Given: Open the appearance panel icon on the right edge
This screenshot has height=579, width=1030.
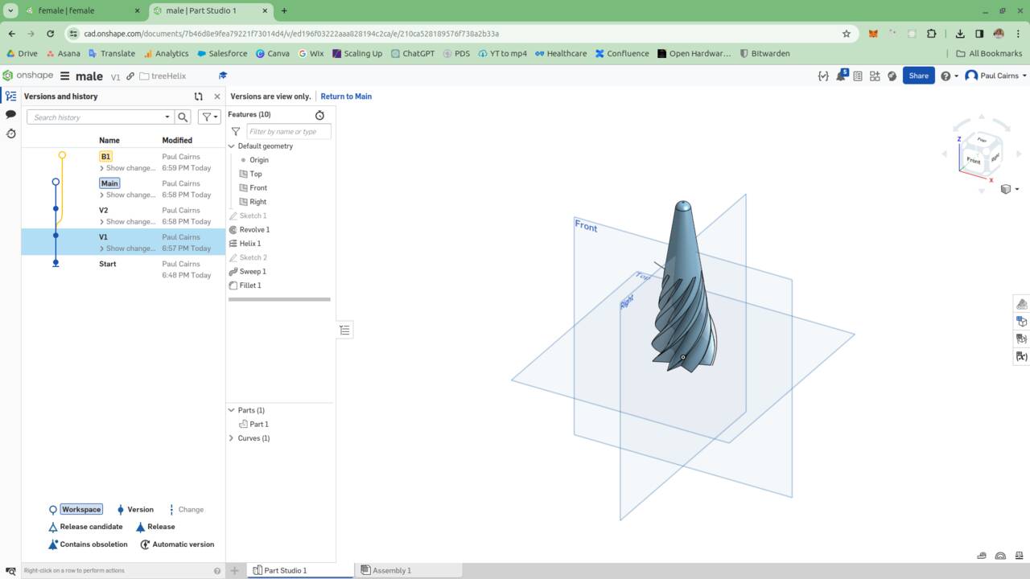Looking at the screenshot, I should point(1021,303).
